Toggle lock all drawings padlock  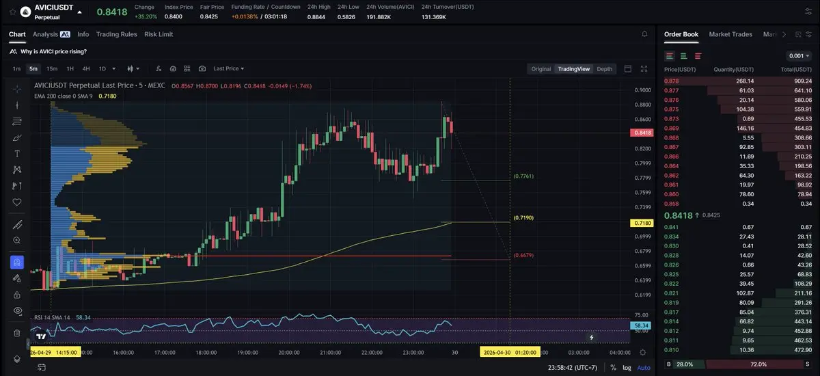click(x=17, y=295)
